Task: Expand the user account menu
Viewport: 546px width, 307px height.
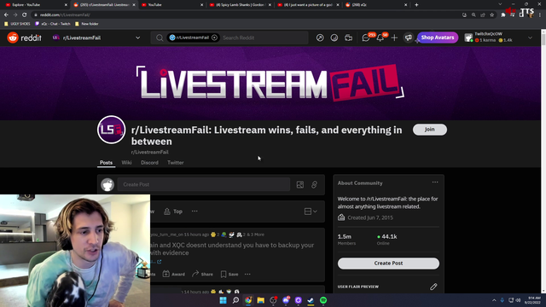Action: pos(530,38)
